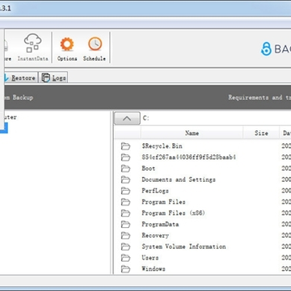Image resolution: width=291 pixels, height=291 pixels.
Task: Select the Windows folder icon
Action: (125, 269)
